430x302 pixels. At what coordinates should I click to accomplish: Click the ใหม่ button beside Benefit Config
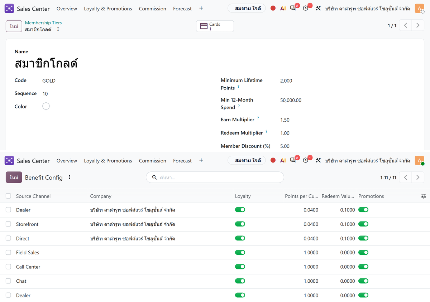click(14, 177)
